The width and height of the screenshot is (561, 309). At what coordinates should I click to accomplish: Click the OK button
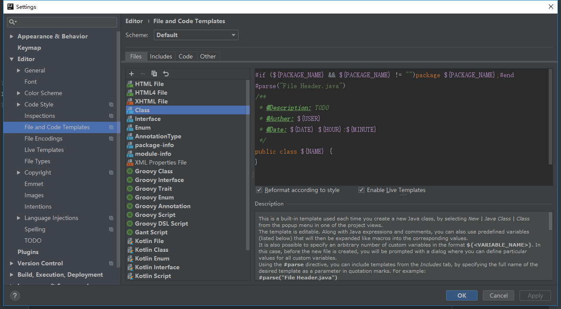(462, 295)
